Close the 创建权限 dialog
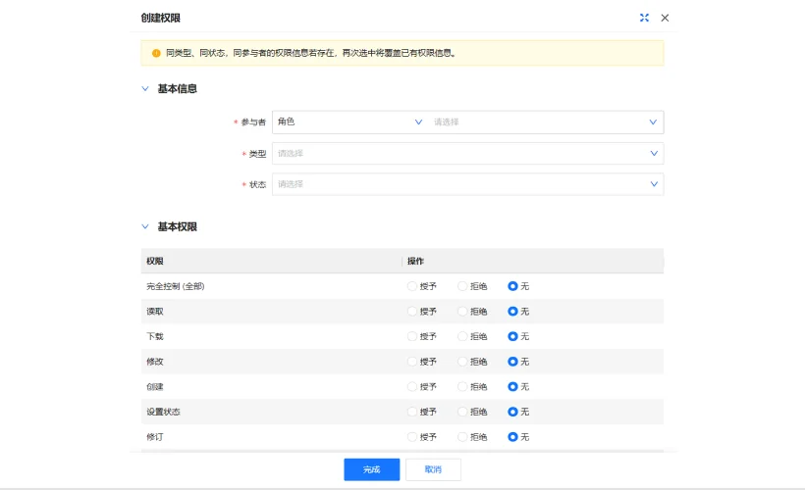Viewport: 805px width, 490px height. [665, 18]
